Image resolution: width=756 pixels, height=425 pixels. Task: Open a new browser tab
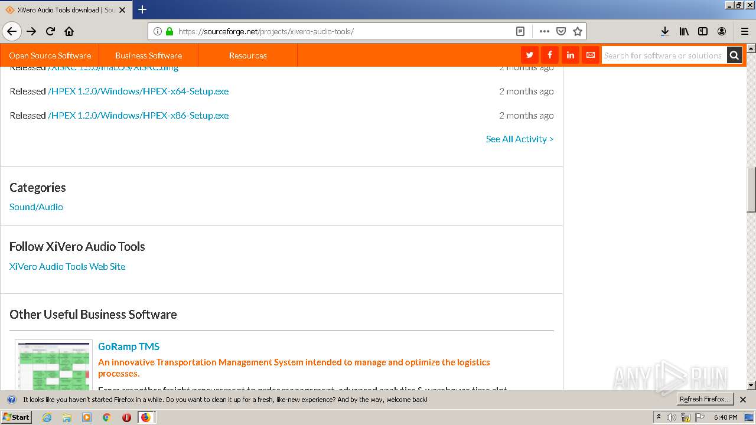[x=142, y=9]
